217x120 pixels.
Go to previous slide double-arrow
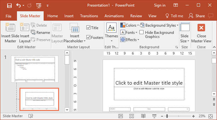click(x=214, y=99)
